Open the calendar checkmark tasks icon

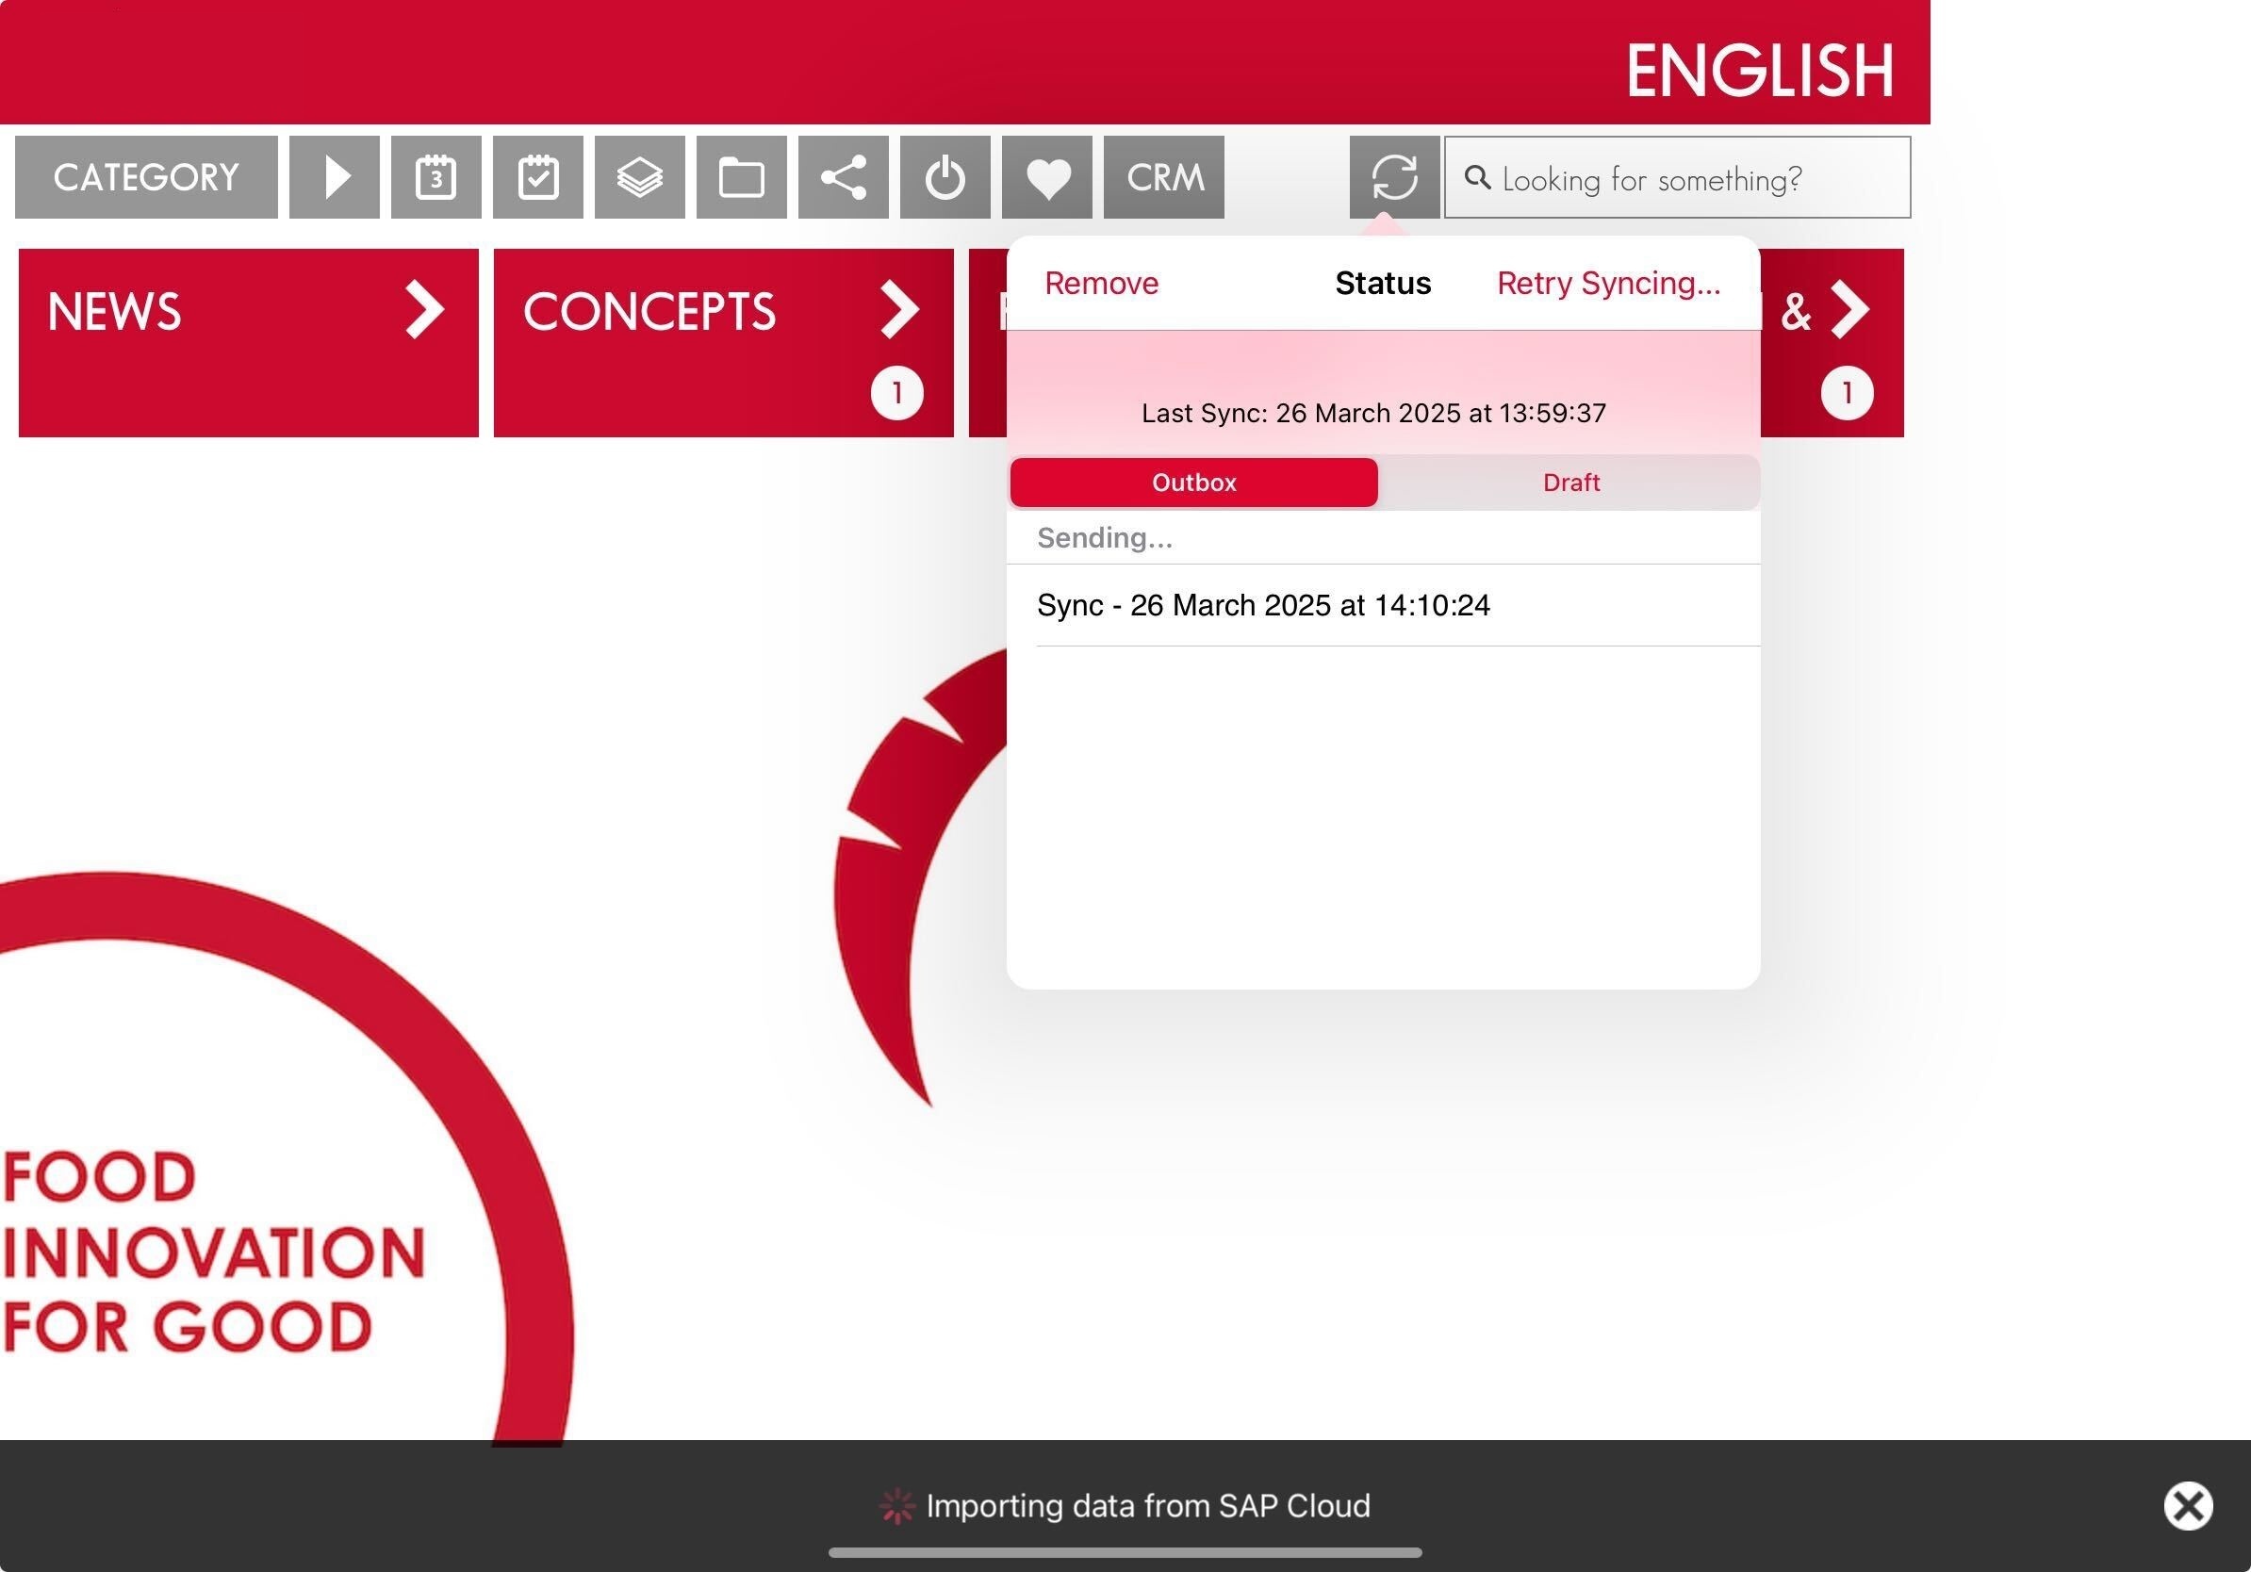click(x=537, y=177)
